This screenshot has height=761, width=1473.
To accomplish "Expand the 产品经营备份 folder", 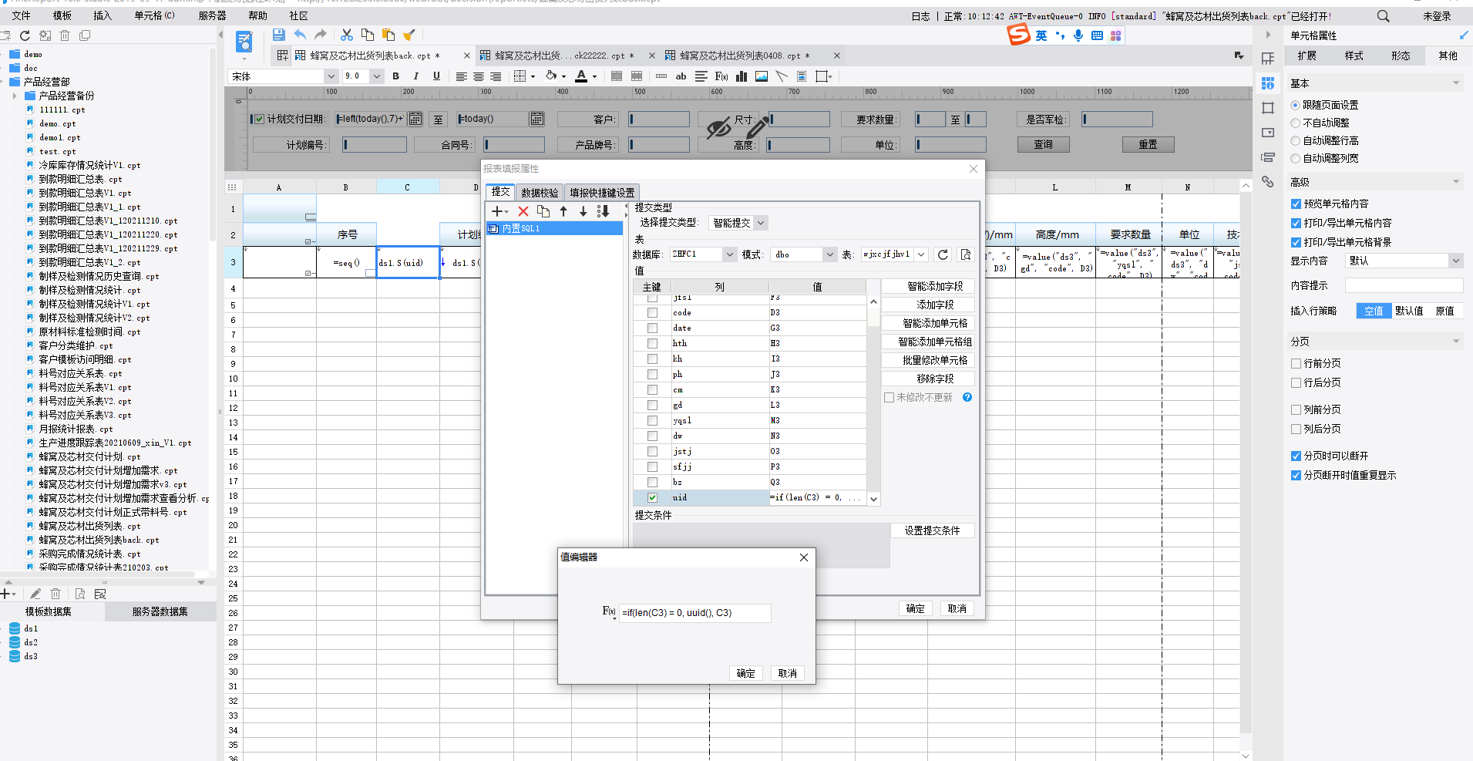I will coord(15,96).
